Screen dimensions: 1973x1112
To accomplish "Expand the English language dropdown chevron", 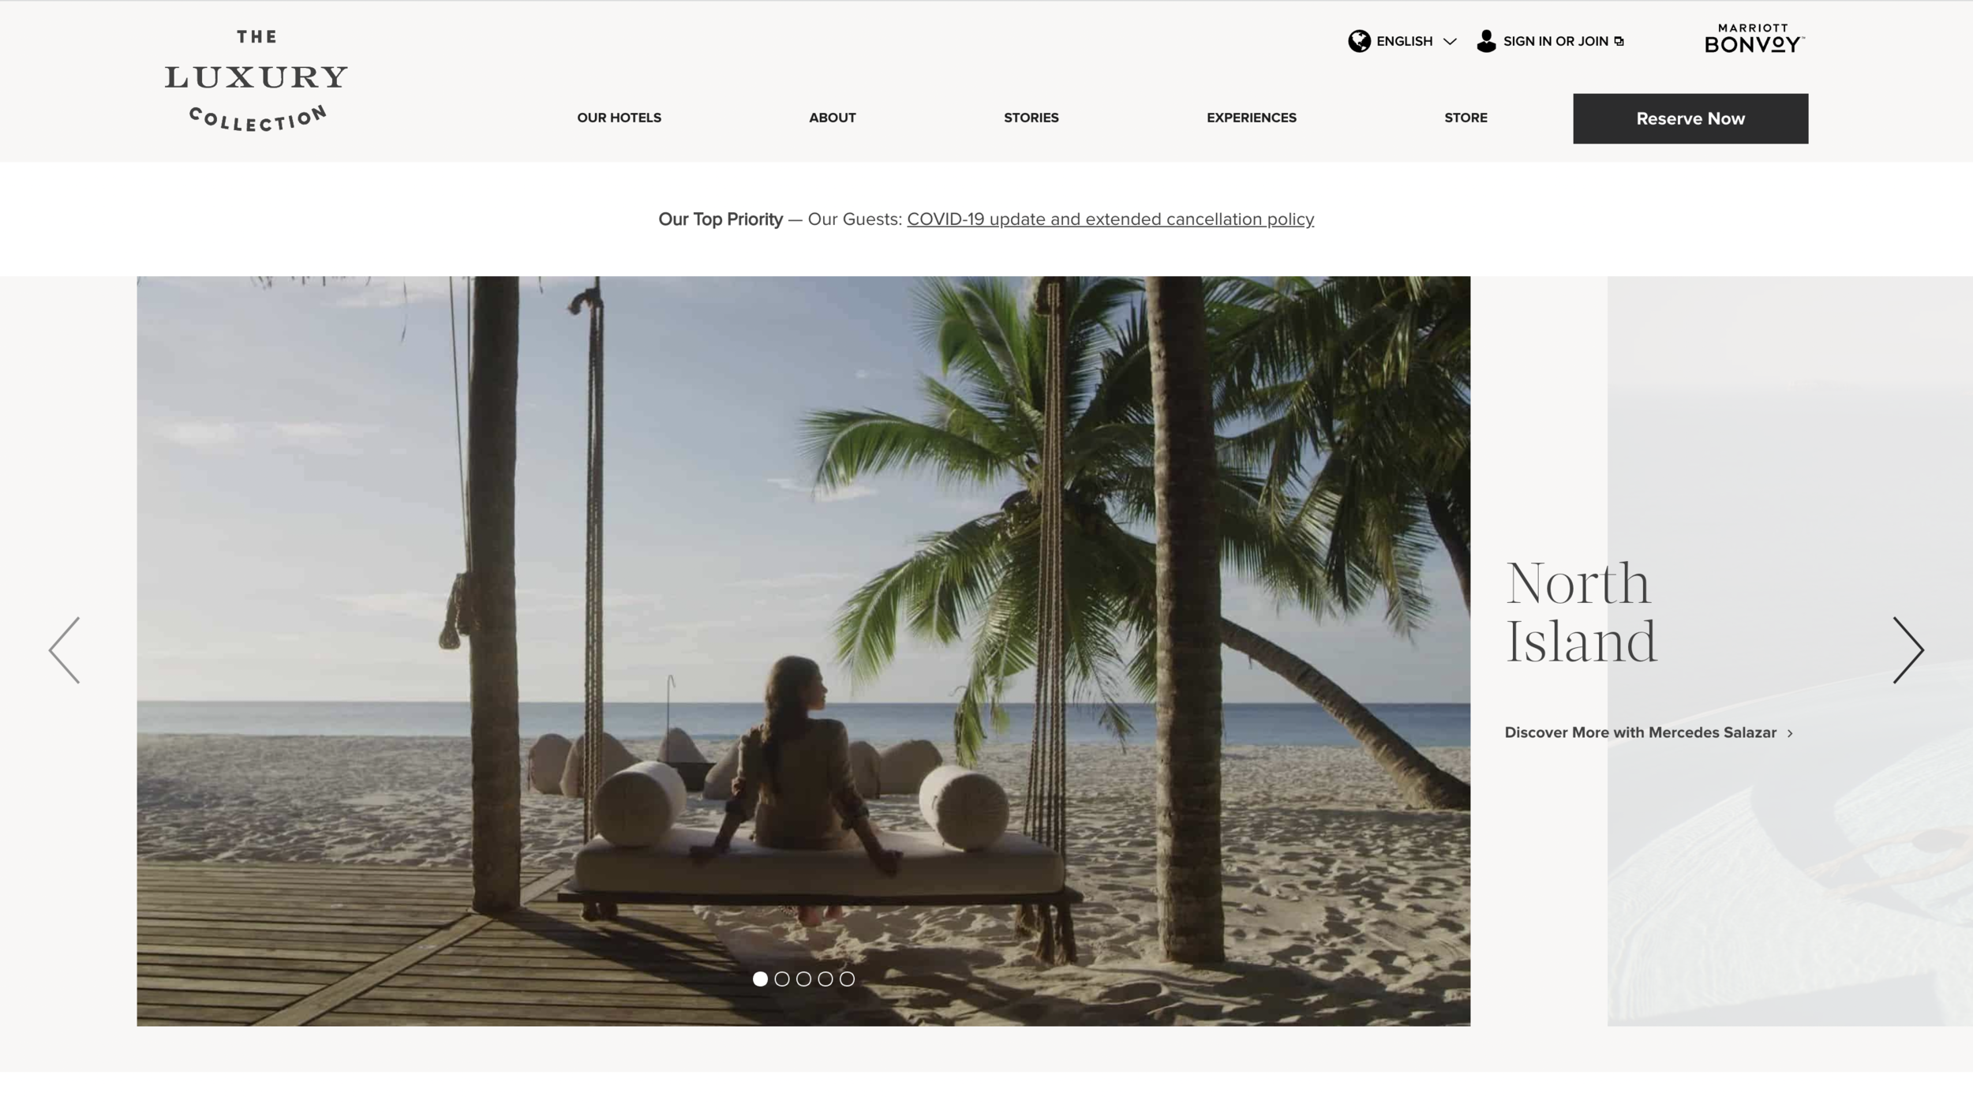I will point(1450,42).
